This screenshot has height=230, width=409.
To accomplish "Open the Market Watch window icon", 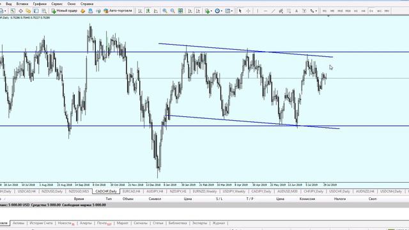I will [13, 11].
